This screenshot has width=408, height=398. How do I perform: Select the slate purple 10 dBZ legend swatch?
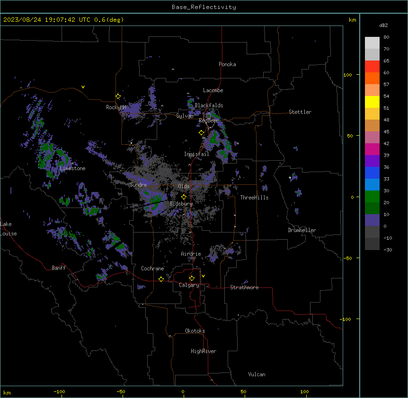tap(372, 220)
